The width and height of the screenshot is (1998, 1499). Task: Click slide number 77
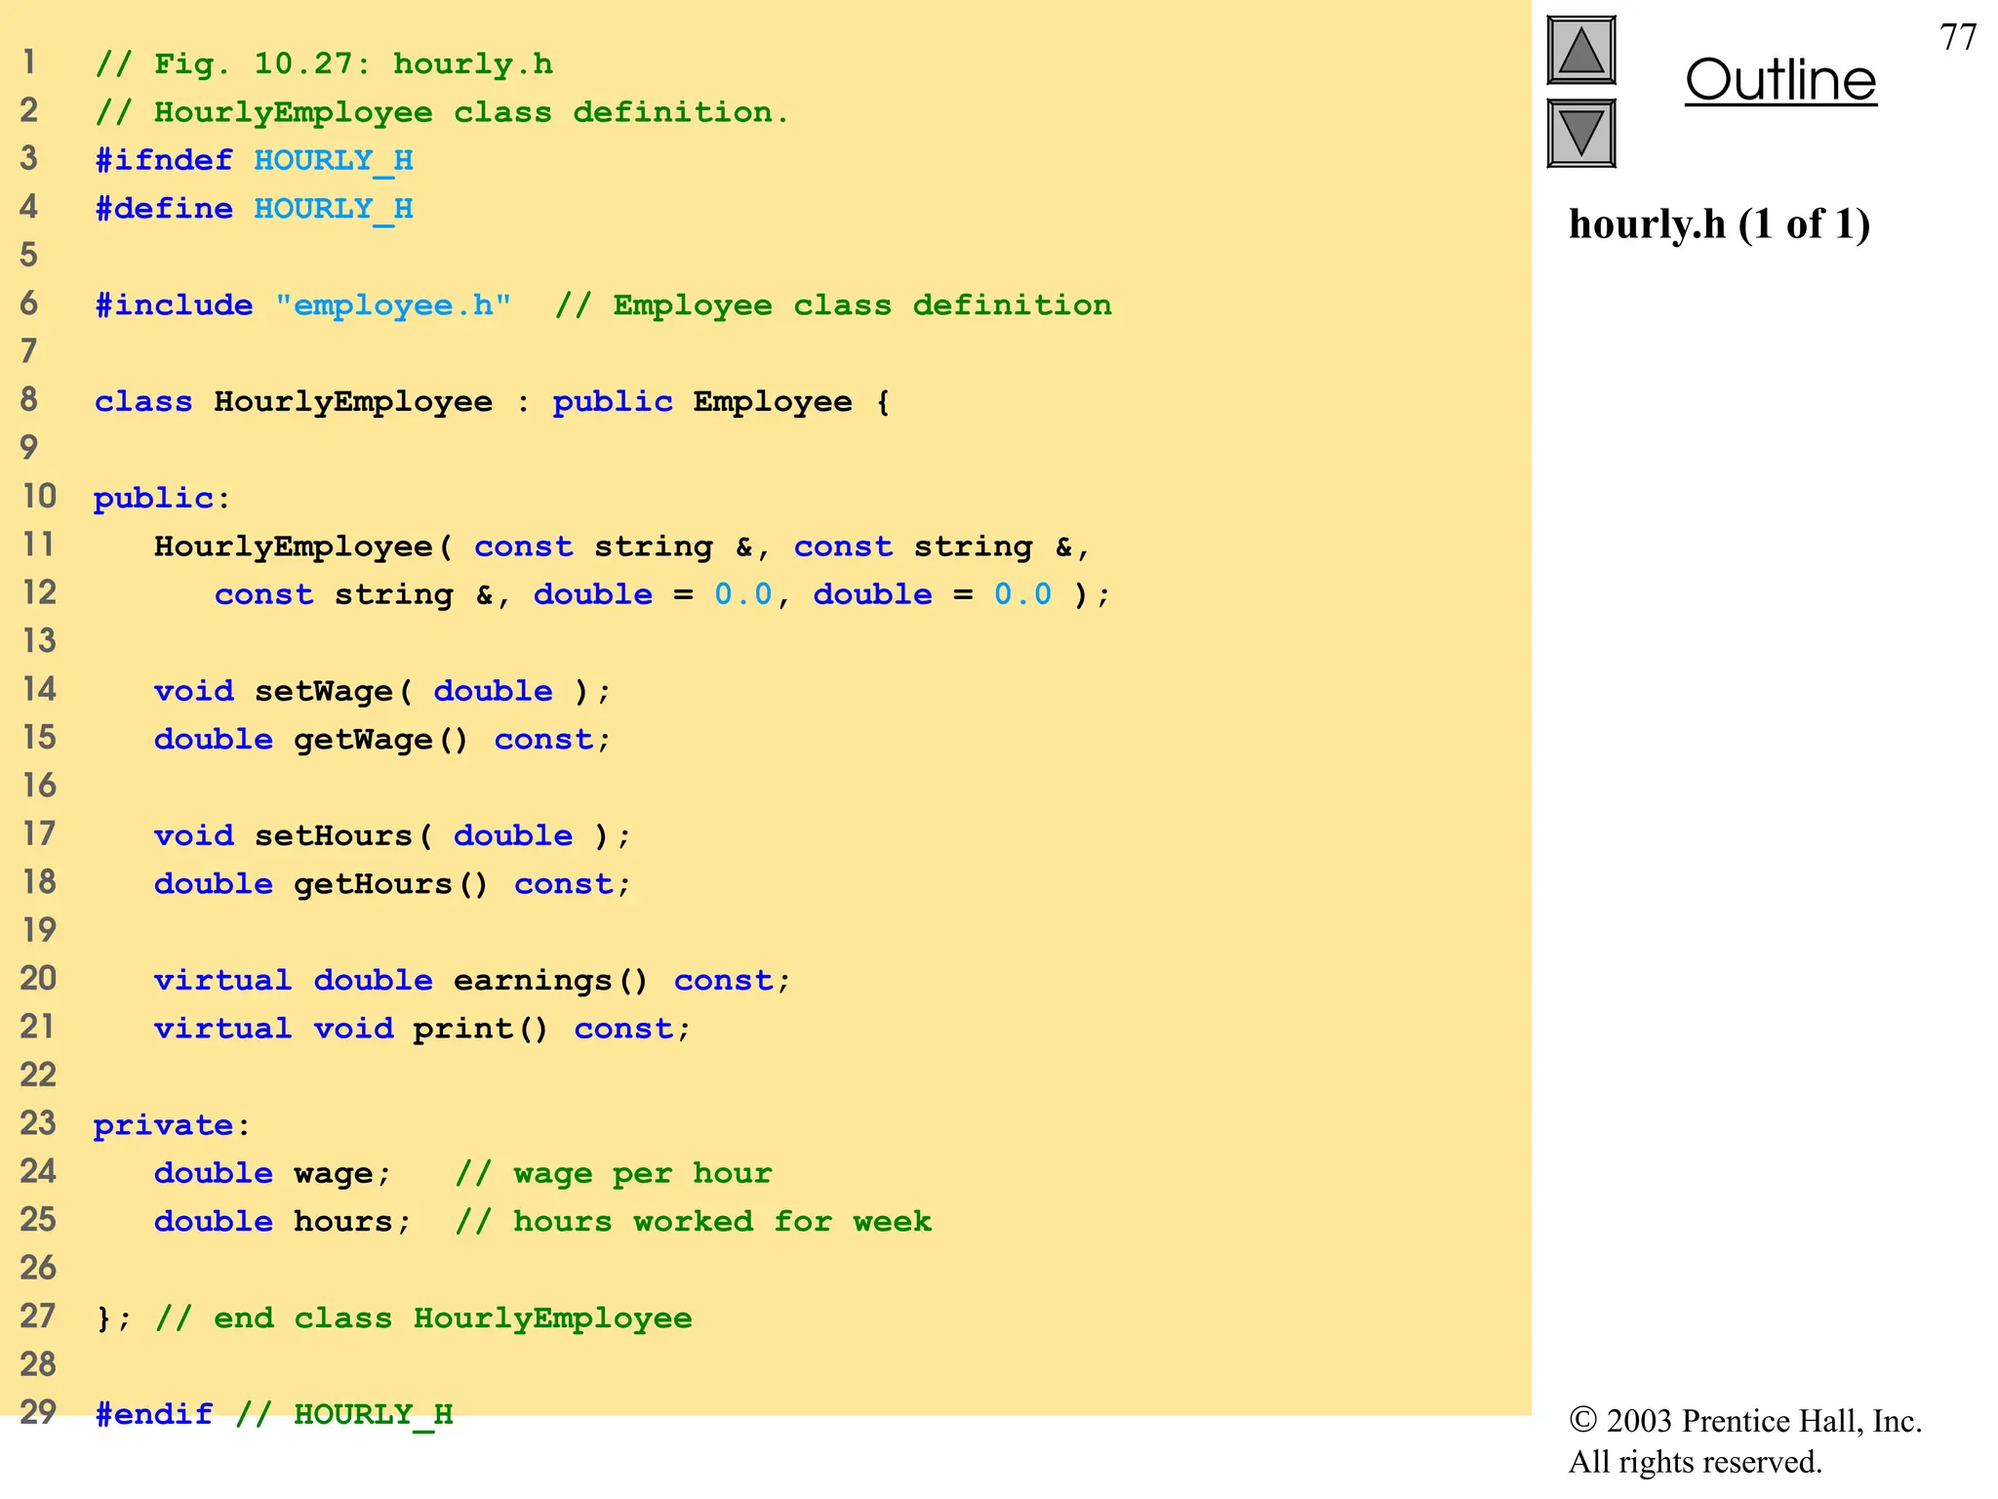pos(1957,38)
